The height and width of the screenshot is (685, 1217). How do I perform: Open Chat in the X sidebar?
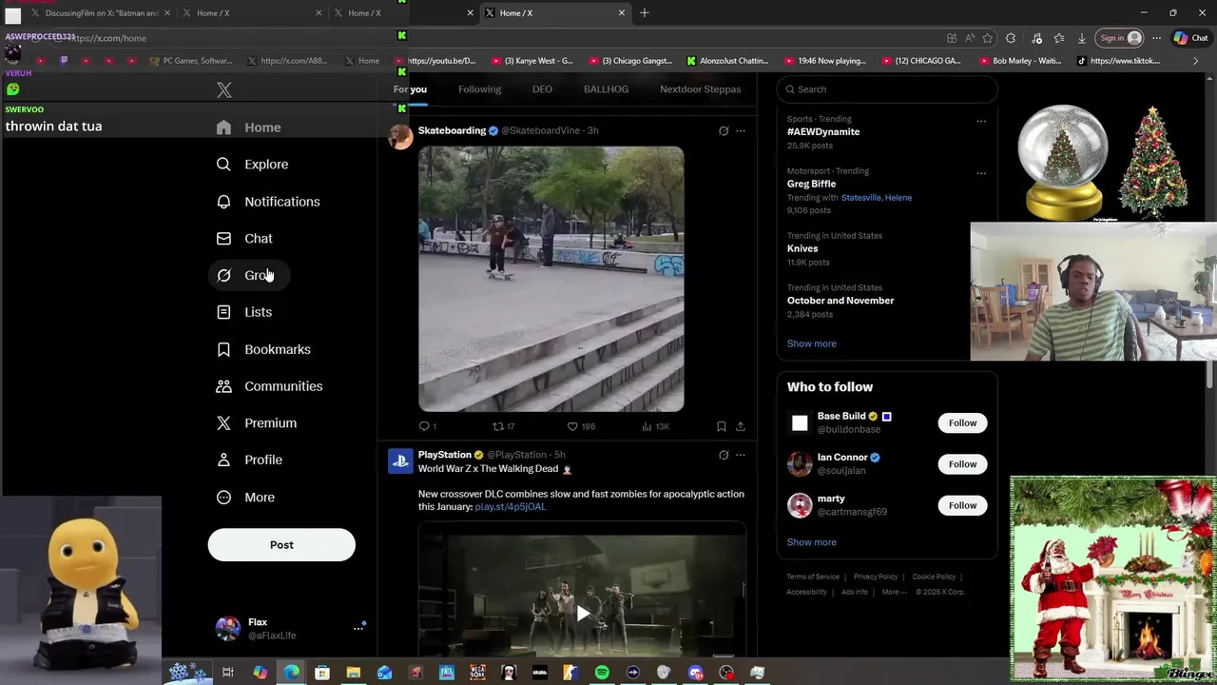pos(244,239)
